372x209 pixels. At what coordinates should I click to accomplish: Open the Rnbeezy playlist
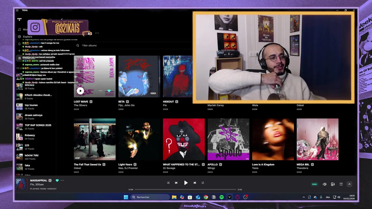coord(30,135)
